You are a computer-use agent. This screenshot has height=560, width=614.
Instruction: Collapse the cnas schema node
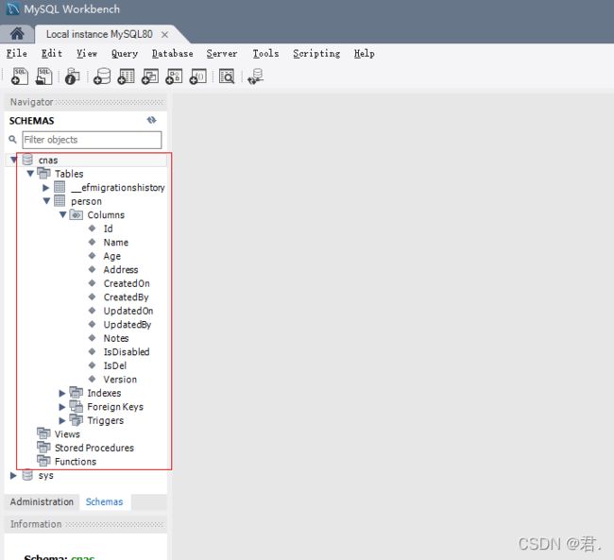[14, 160]
